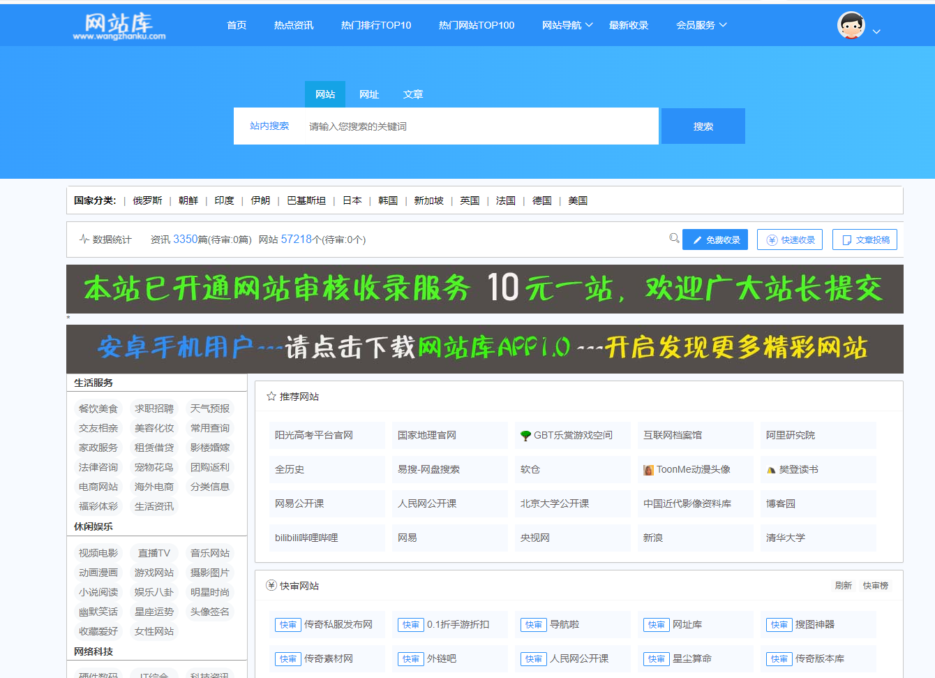Select the 网址 search tab

pos(369,94)
